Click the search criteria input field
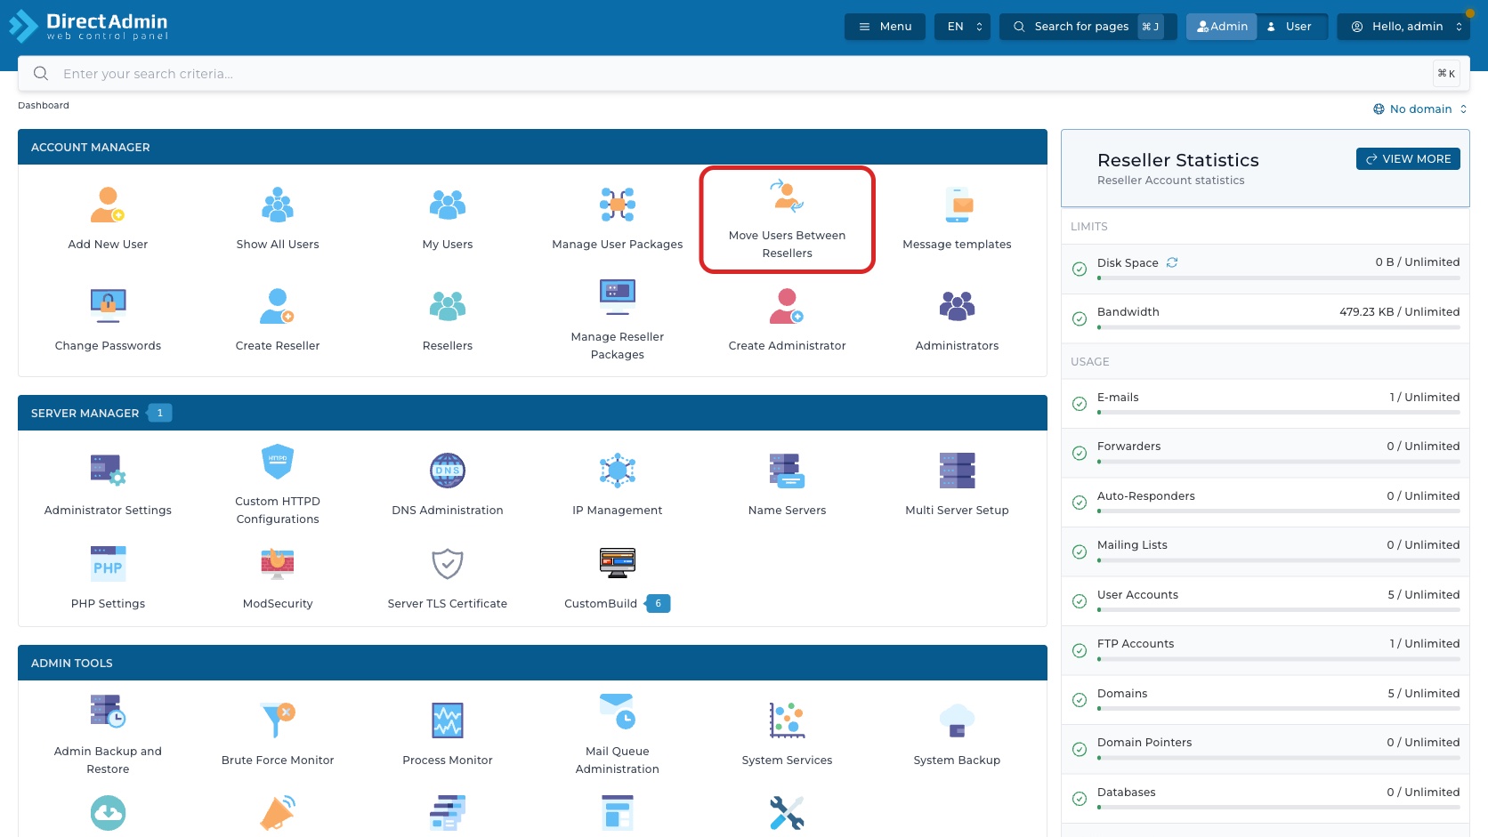 pos(744,74)
